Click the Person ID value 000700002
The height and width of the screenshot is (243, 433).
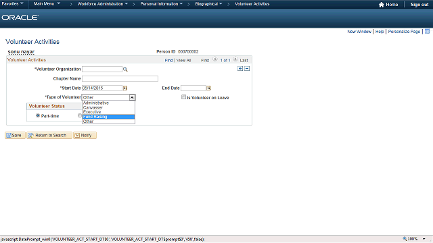(x=188, y=51)
